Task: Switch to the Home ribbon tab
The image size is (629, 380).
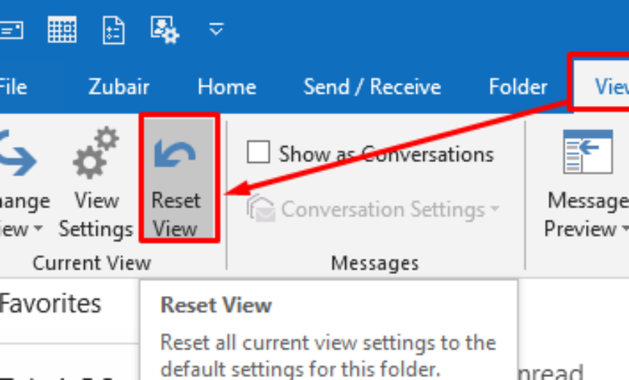Action: pyautogui.click(x=227, y=87)
